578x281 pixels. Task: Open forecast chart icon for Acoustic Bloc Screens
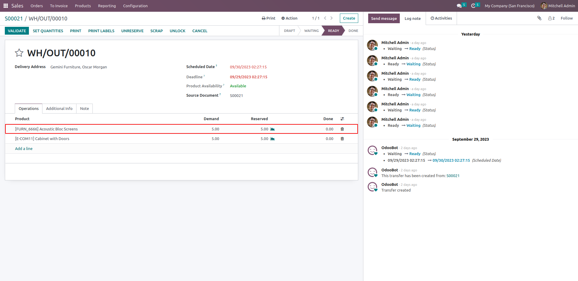(x=272, y=129)
